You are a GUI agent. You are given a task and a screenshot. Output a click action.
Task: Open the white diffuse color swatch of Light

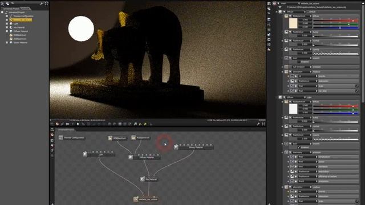[293, 109]
